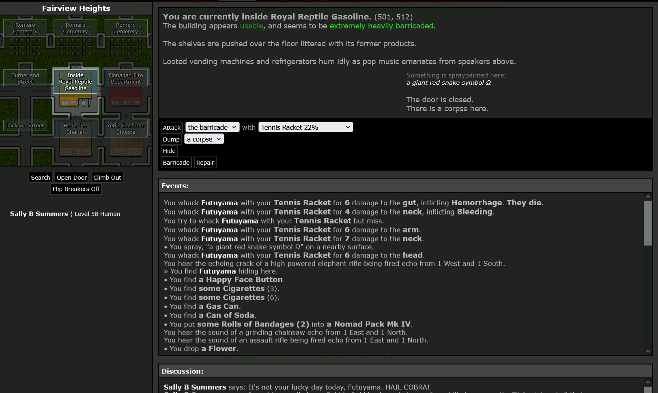Open the Tennis Racket weapon dropdown
This screenshot has width=658, height=393.
pyautogui.click(x=305, y=127)
